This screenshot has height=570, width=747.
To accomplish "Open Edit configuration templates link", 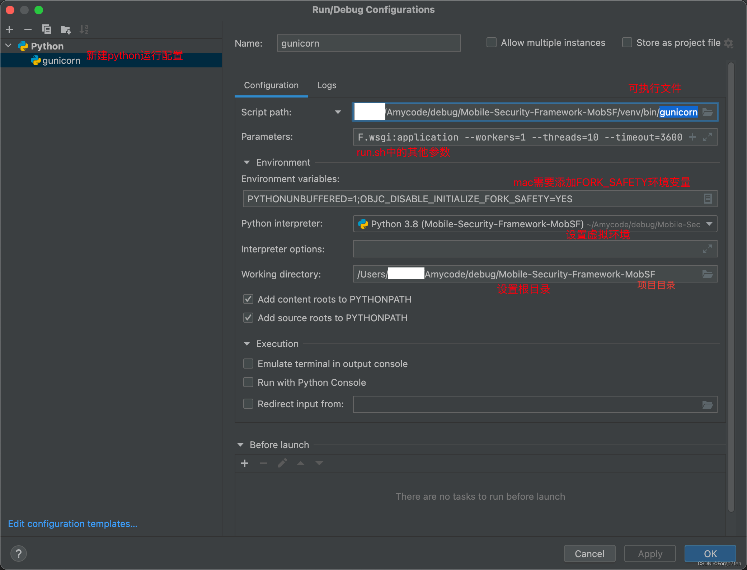I will [x=73, y=524].
